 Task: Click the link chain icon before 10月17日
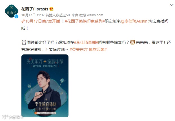coord(23,21)
